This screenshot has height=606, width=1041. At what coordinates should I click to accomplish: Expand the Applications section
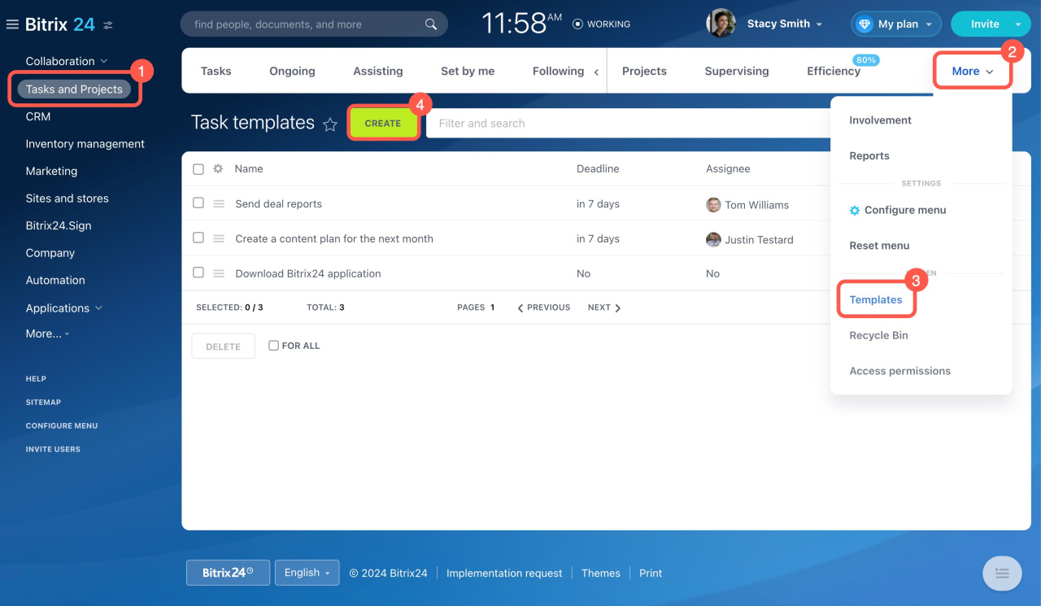pyautogui.click(x=64, y=308)
